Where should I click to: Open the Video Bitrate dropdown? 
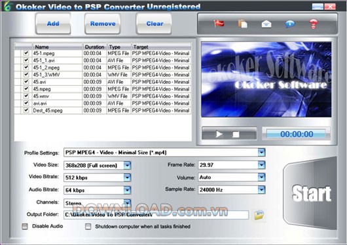tap(127, 178)
